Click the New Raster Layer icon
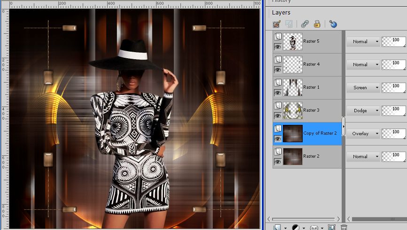 tap(278, 227)
